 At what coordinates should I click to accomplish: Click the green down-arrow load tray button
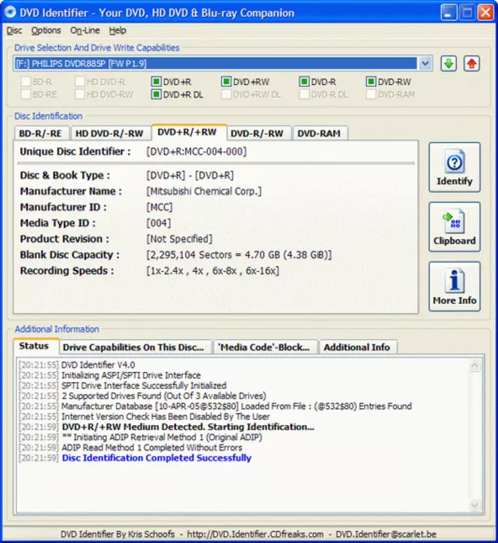pyautogui.click(x=448, y=64)
